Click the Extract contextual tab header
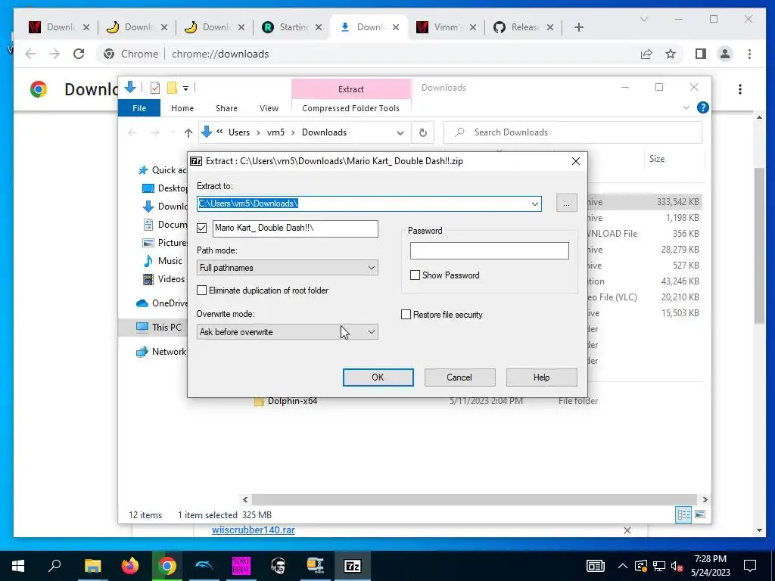The height and width of the screenshot is (581, 775). tap(351, 89)
